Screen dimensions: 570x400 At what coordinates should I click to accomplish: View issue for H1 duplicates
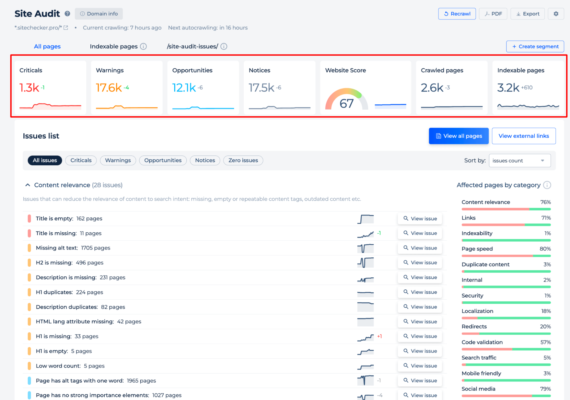pyautogui.click(x=420, y=292)
